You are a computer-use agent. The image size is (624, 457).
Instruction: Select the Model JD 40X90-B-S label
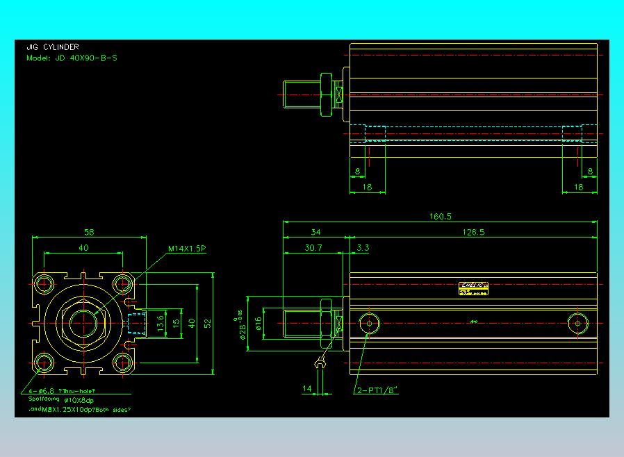(71, 58)
